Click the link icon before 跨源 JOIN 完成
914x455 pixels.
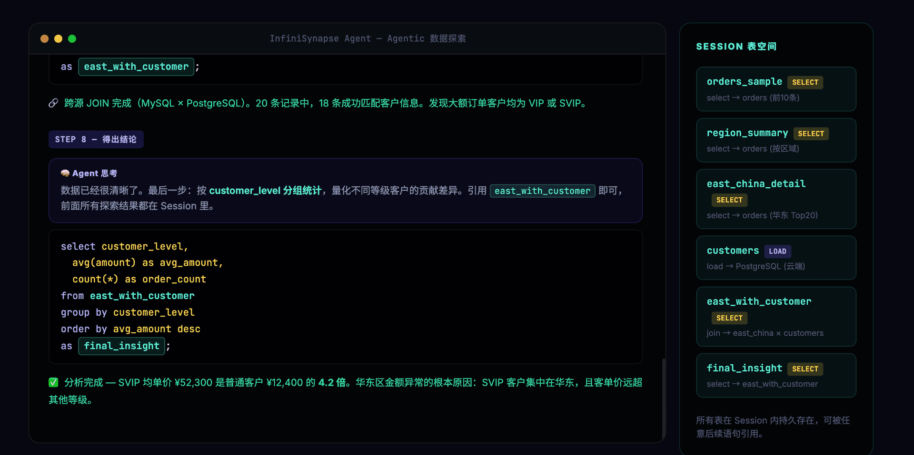tap(53, 103)
